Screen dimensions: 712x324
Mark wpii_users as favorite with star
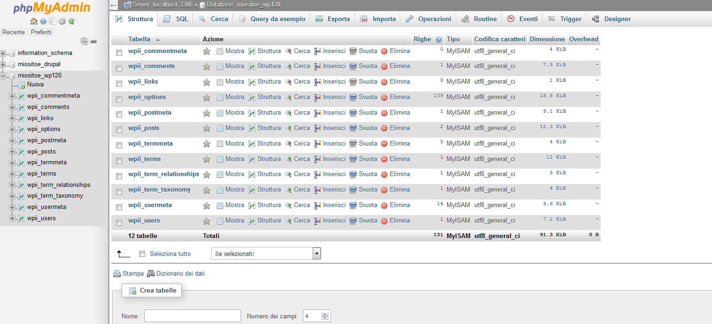tap(207, 221)
